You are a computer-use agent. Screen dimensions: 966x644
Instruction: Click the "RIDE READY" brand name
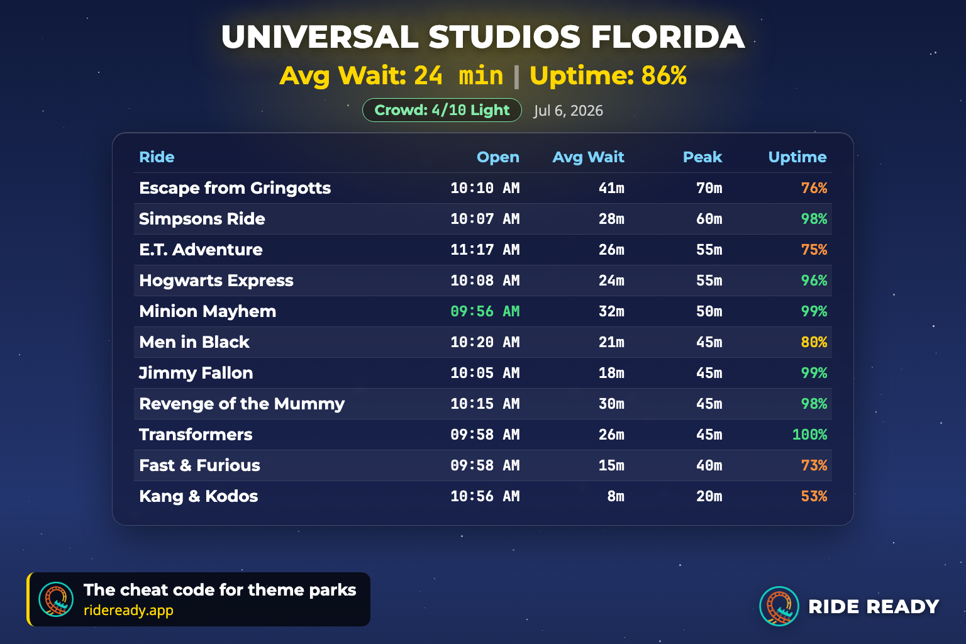874,607
